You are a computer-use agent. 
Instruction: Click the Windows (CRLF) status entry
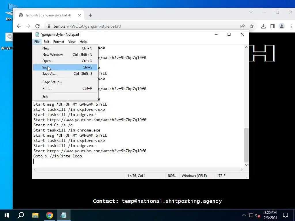[194, 176]
